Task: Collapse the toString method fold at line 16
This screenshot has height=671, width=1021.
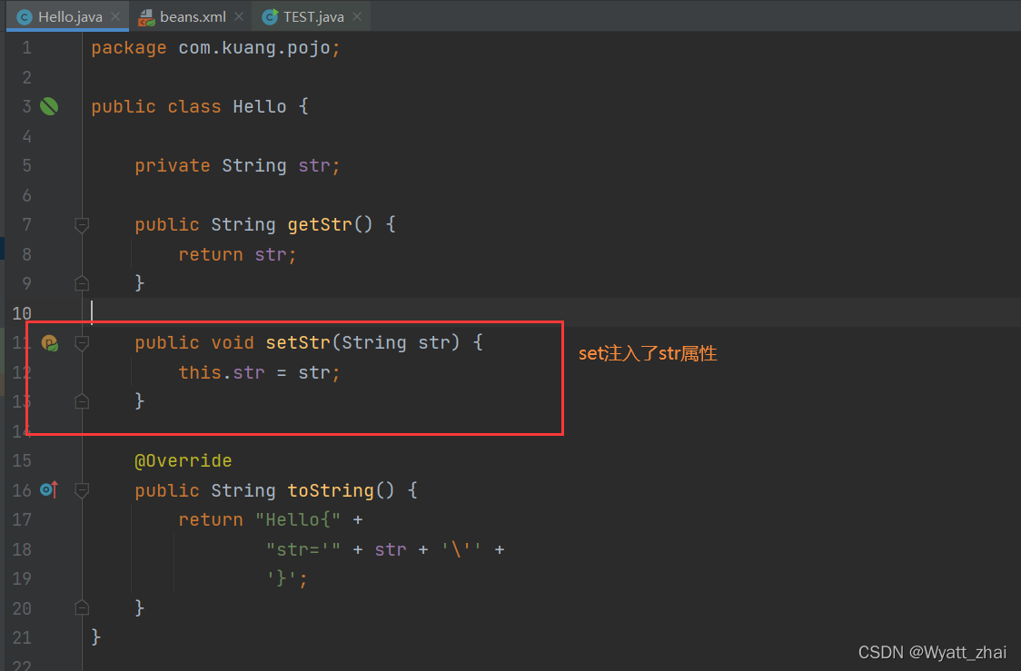Action: click(x=82, y=490)
